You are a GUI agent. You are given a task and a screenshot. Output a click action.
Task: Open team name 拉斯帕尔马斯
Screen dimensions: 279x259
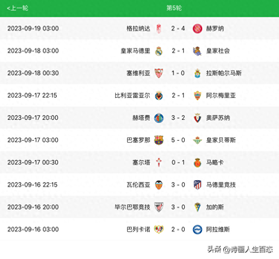pos(224,73)
